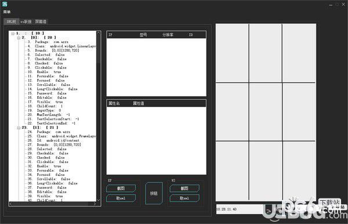The height and width of the screenshot is (224, 348).
Task: Collapse root tree node 1
Action: pyautogui.click(x=13, y=34)
